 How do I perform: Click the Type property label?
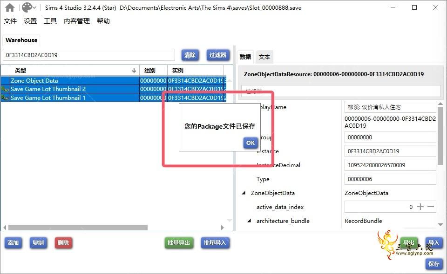click(x=263, y=179)
